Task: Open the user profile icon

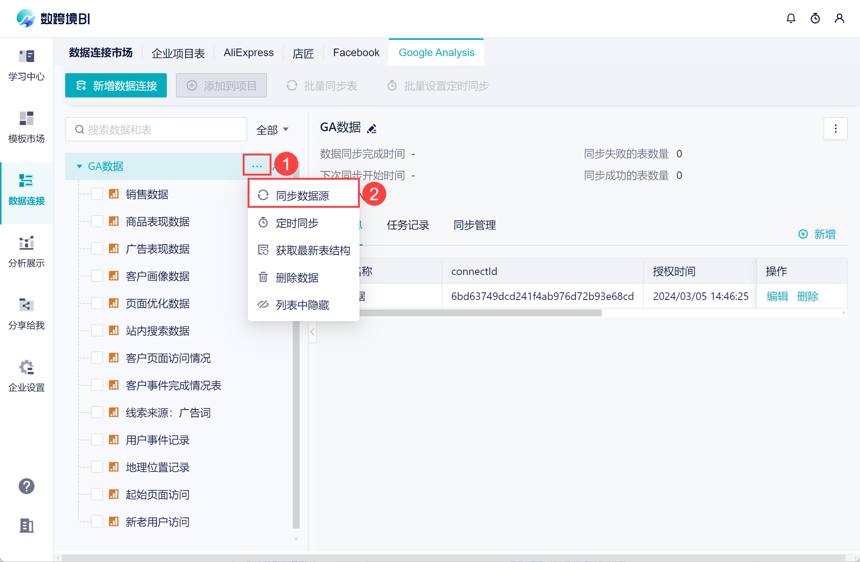Action: coord(839,18)
